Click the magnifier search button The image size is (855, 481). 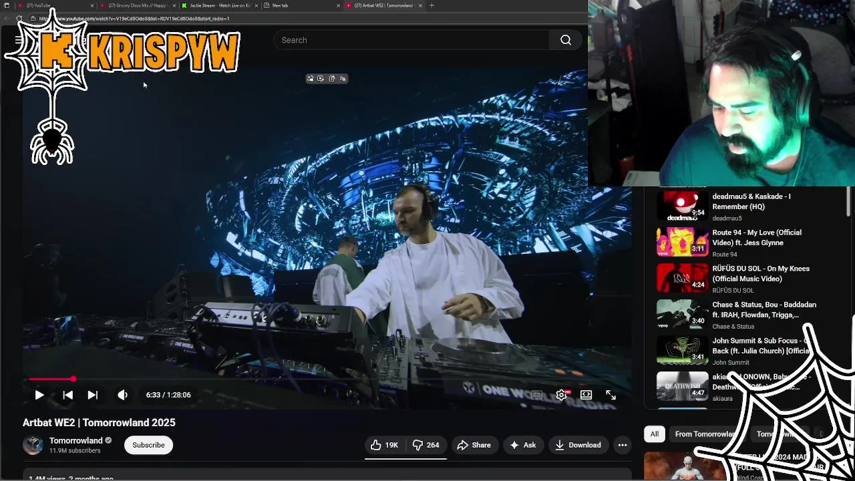click(566, 40)
